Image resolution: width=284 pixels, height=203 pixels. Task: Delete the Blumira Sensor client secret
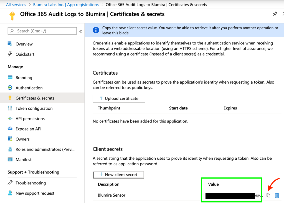(277, 196)
